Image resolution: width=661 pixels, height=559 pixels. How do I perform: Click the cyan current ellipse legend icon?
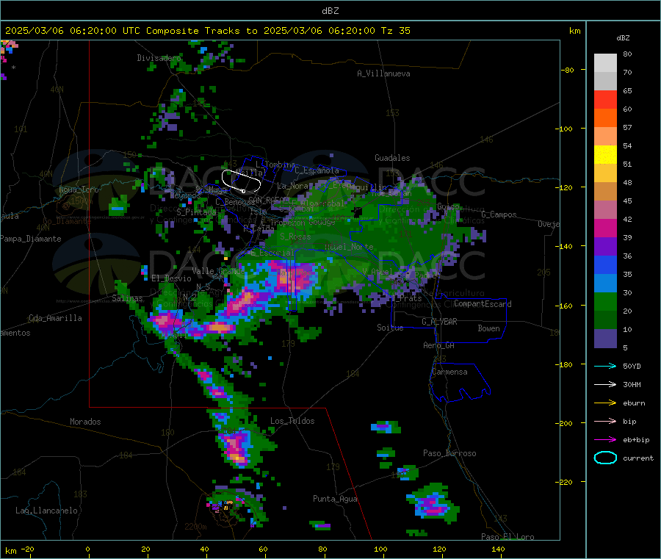pos(605,458)
